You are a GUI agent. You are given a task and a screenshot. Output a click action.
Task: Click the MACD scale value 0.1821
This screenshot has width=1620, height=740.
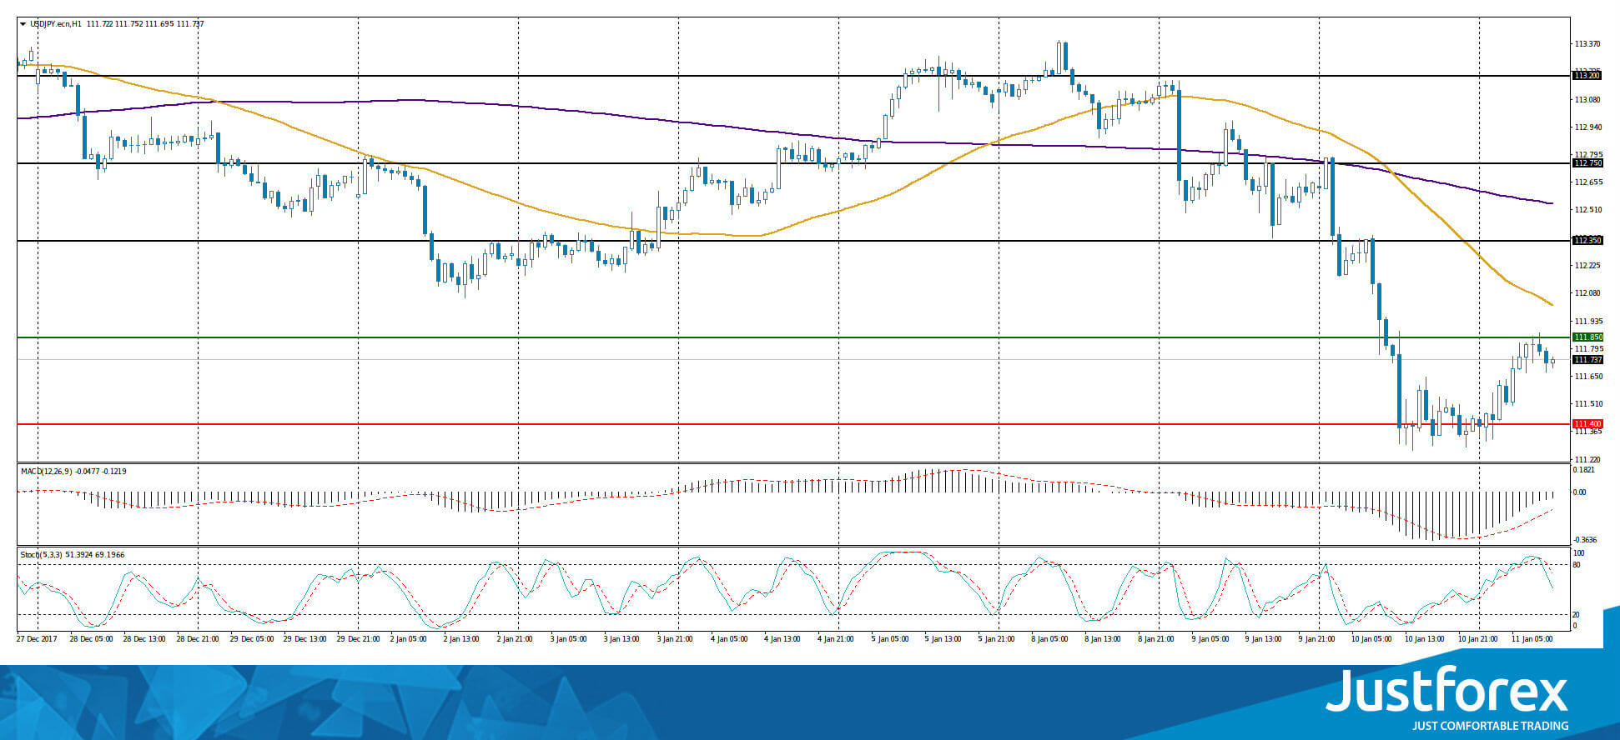1585,470
